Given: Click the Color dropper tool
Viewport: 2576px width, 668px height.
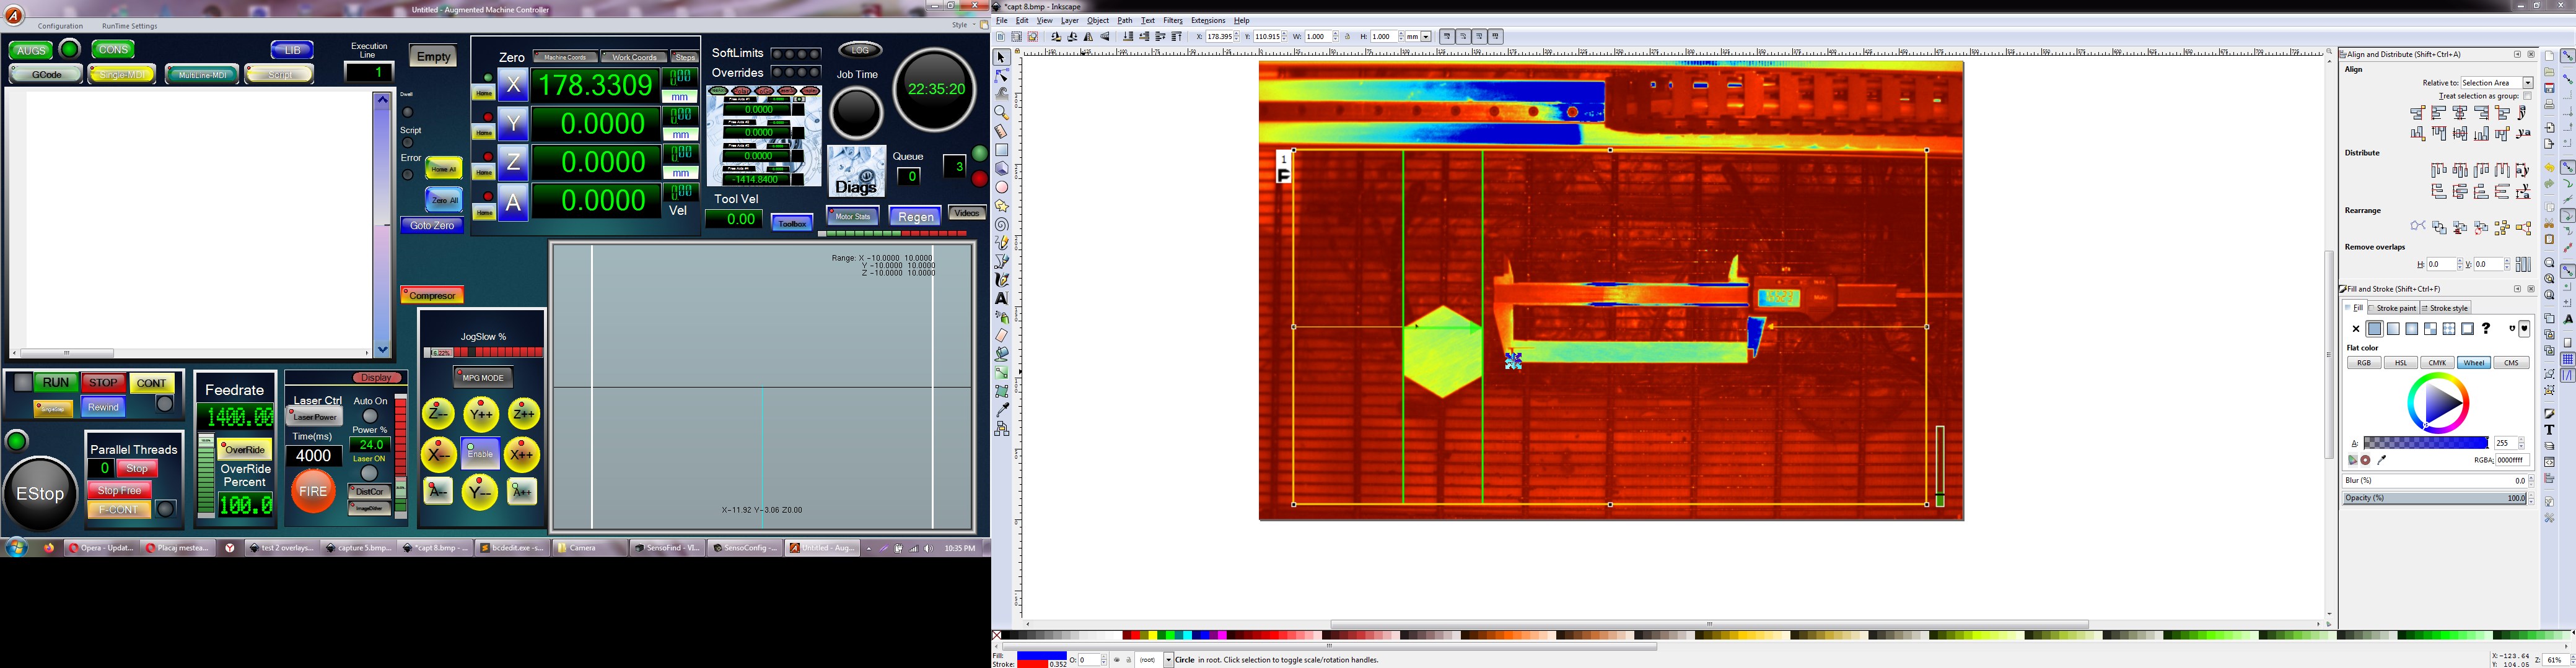Looking at the screenshot, I should point(1001,410).
